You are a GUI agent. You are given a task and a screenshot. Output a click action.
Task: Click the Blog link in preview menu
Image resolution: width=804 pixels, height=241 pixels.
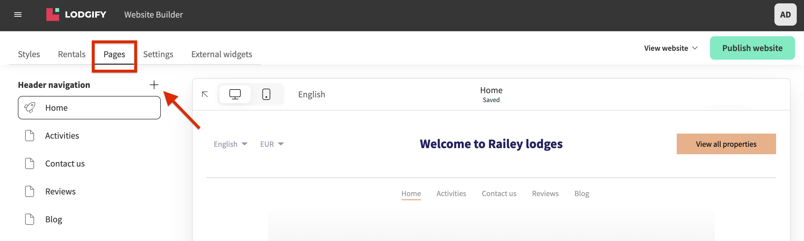pyautogui.click(x=582, y=194)
